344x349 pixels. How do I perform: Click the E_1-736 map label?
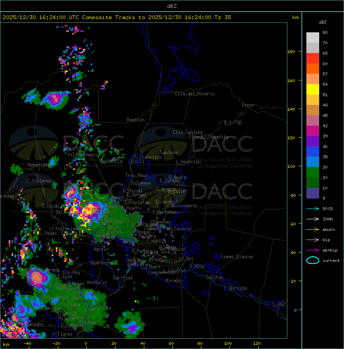point(233,123)
